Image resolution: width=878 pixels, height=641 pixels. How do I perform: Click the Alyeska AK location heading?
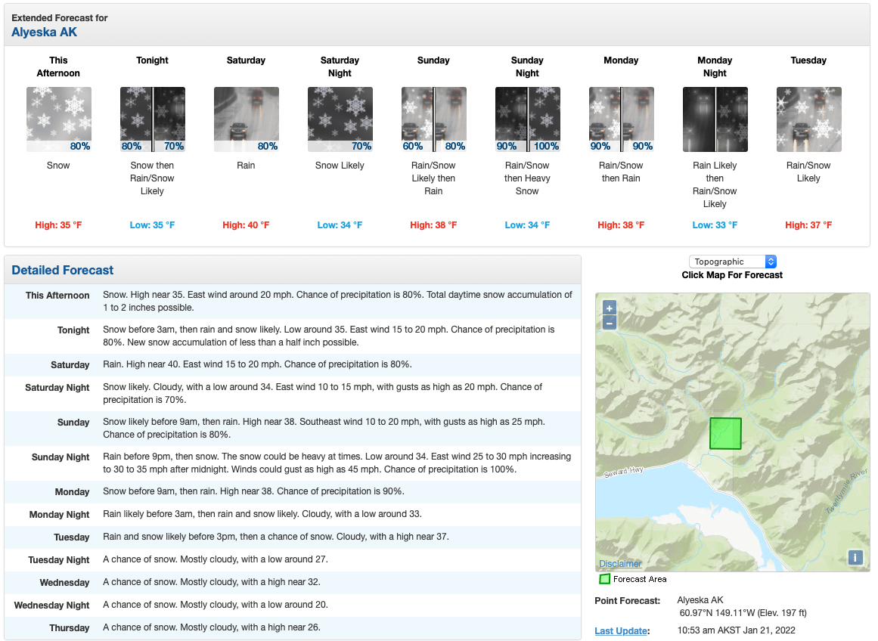[44, 32]
